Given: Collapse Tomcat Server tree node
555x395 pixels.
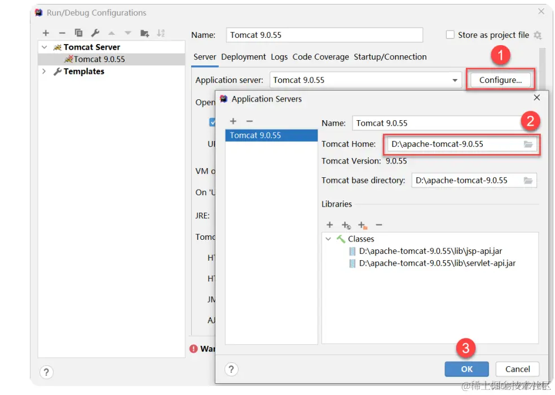Looking at the screenshot, I should coord(44,47).
